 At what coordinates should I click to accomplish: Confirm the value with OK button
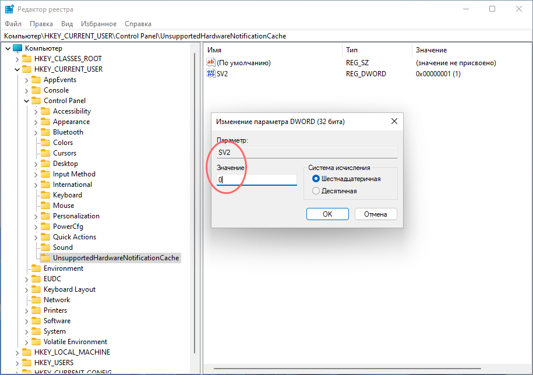tap(327, 214)
